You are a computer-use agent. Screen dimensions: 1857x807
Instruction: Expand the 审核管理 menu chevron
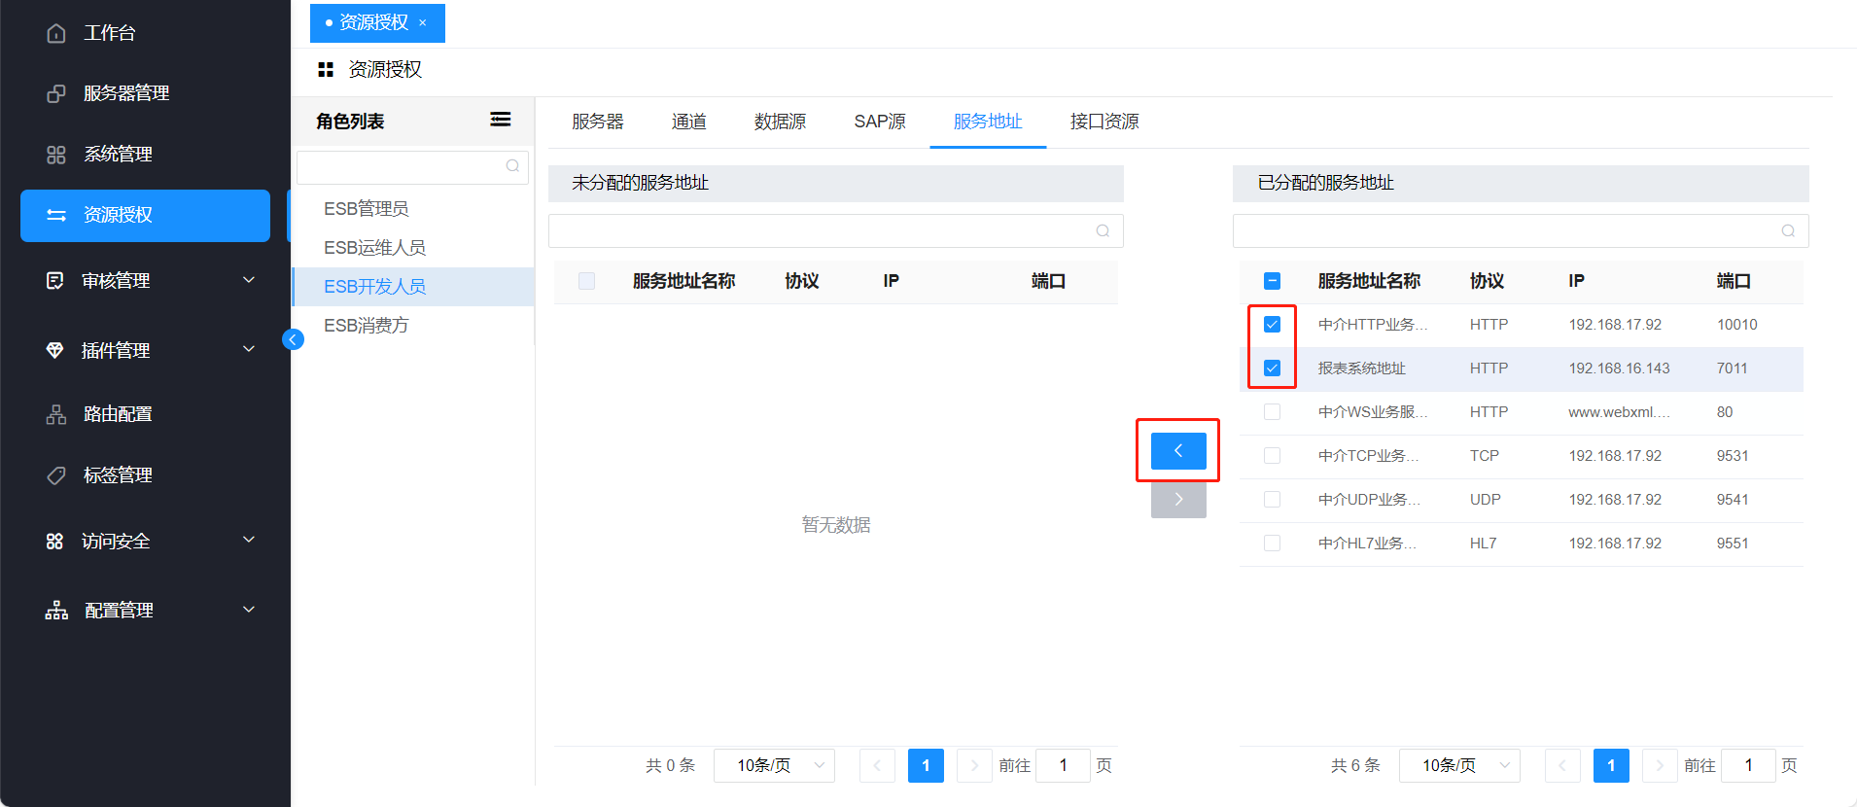point(249,280)
